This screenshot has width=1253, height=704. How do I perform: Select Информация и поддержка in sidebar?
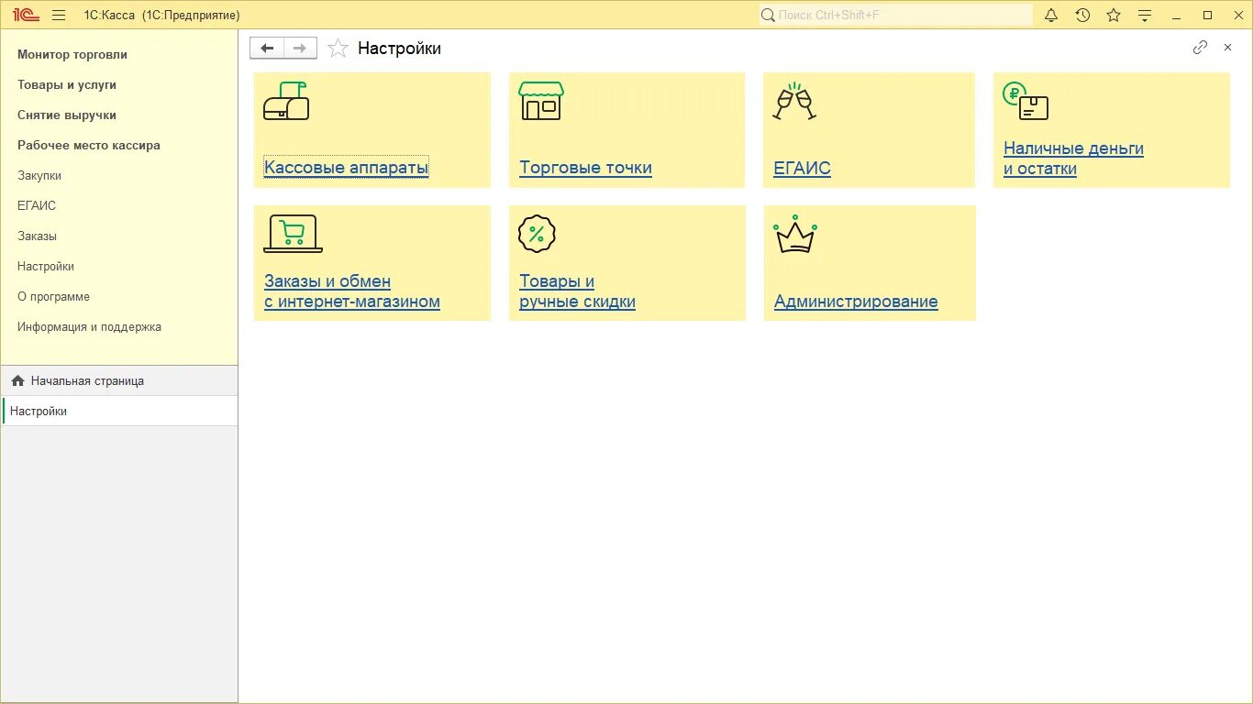(89, 327)
